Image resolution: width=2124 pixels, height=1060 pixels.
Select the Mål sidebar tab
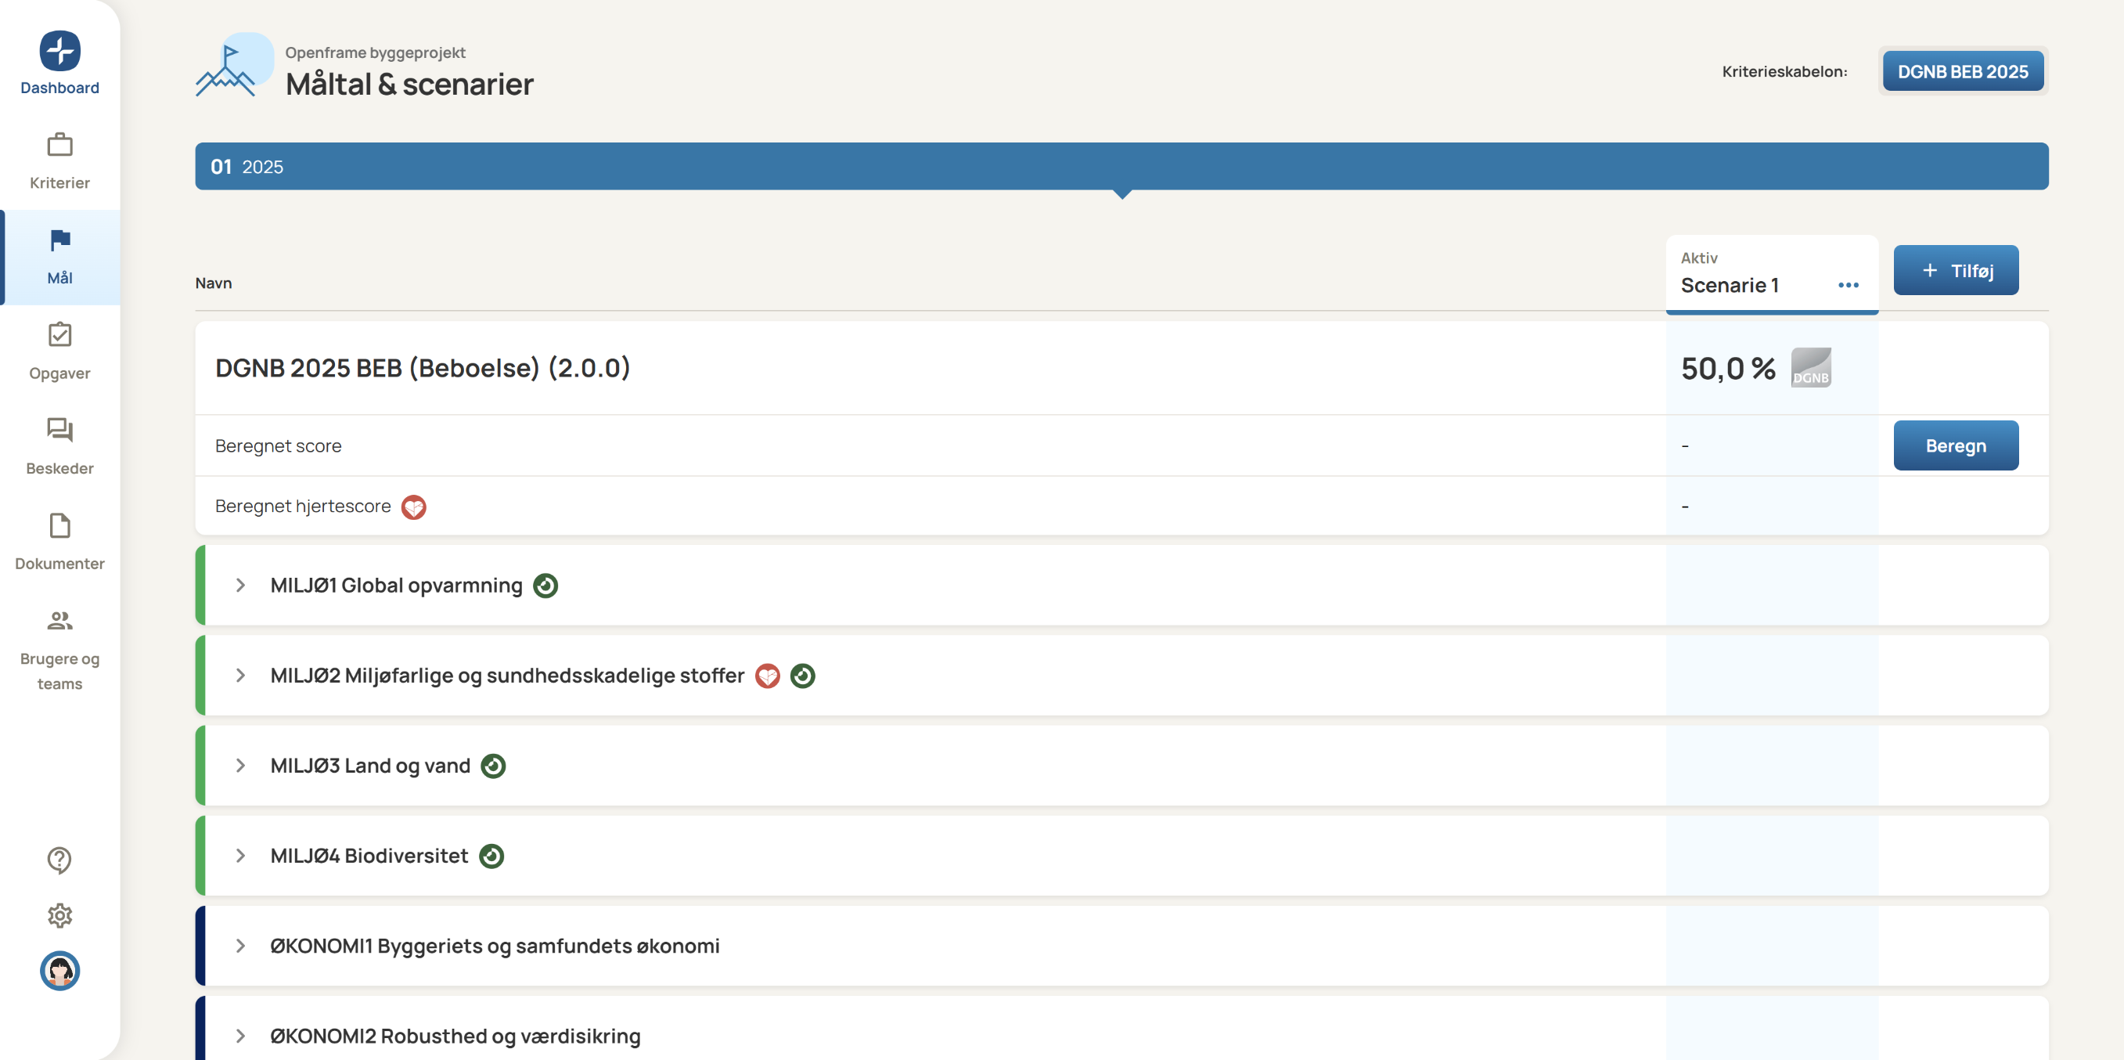[x=59, y=257]
